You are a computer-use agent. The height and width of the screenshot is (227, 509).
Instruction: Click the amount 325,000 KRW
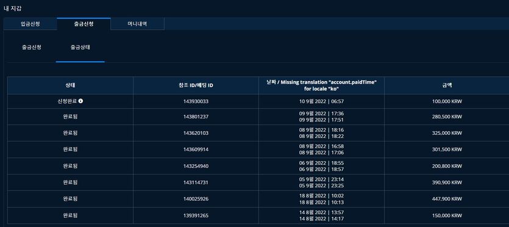coord(447,133)
